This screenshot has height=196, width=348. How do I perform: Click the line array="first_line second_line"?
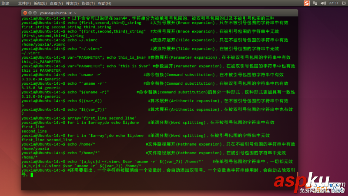tap(102, 118)
